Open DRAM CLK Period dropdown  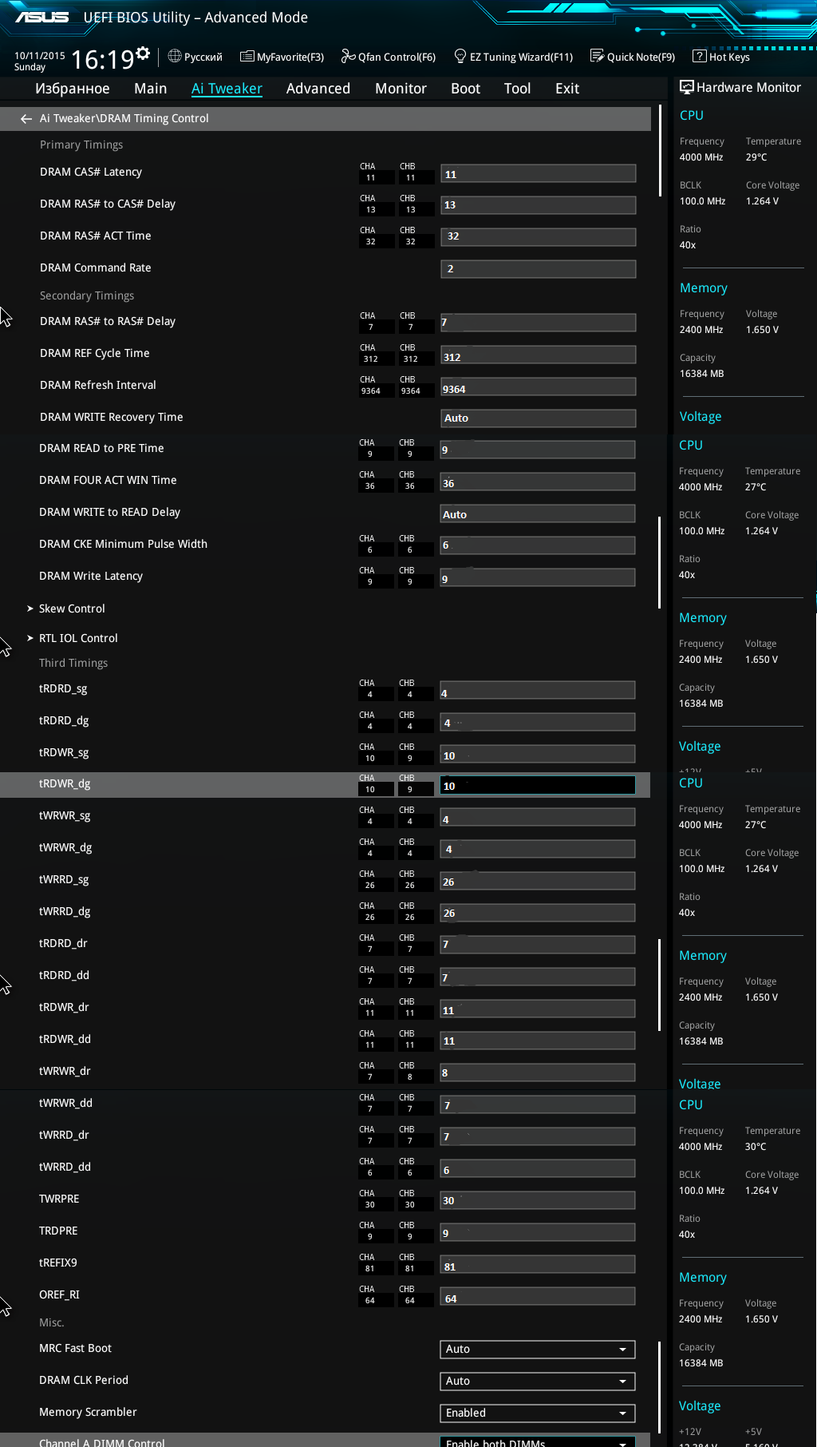click(x=538, y=1381)
